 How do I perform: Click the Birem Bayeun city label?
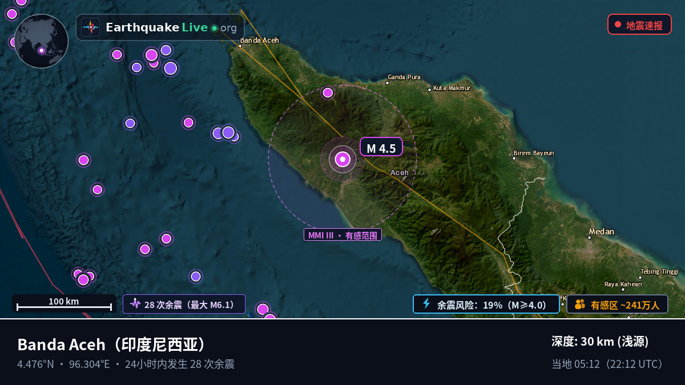coord(534,153)
